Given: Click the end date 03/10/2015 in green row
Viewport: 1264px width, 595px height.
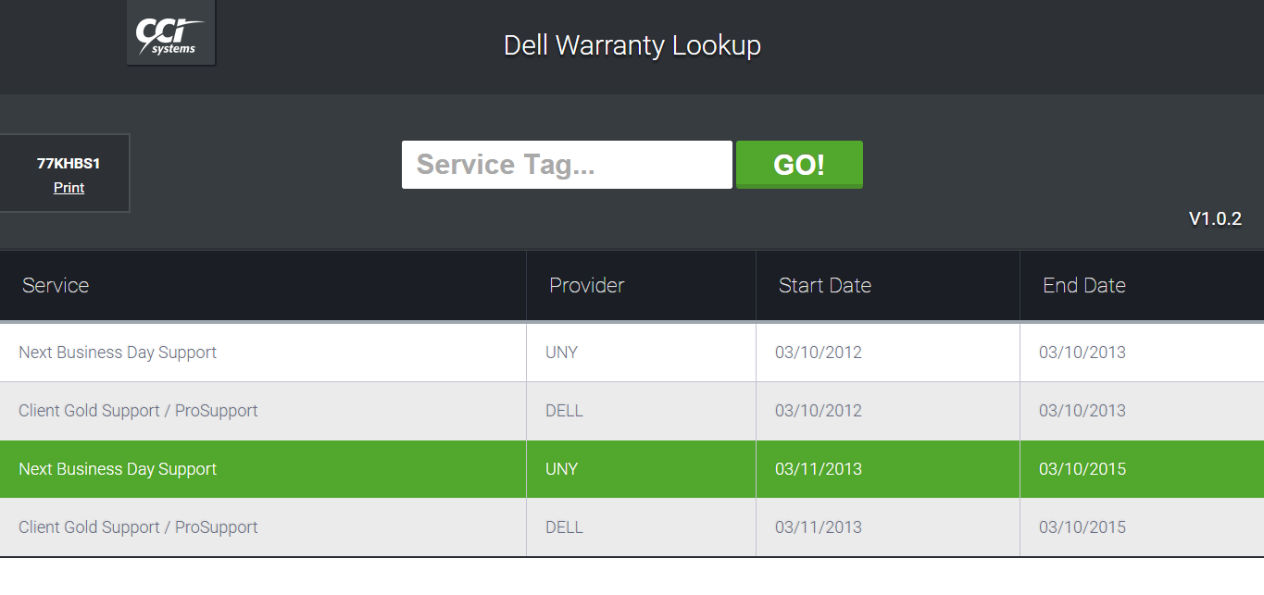Looking at the screenshot, I should click(1082, 468).
